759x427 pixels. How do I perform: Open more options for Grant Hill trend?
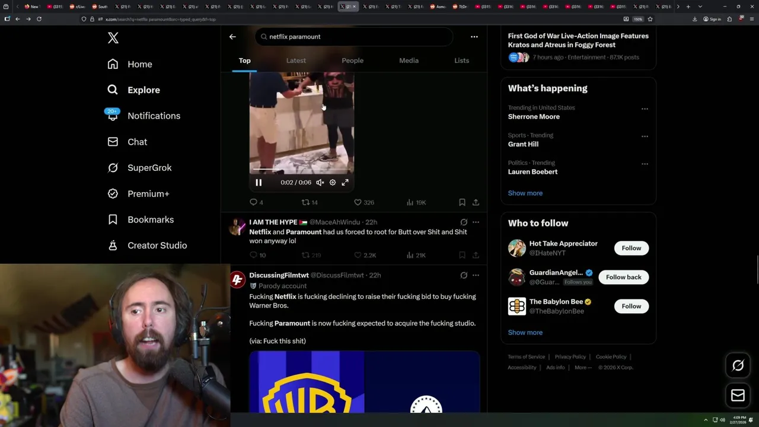pyautogui.click(x=645, y=136)
